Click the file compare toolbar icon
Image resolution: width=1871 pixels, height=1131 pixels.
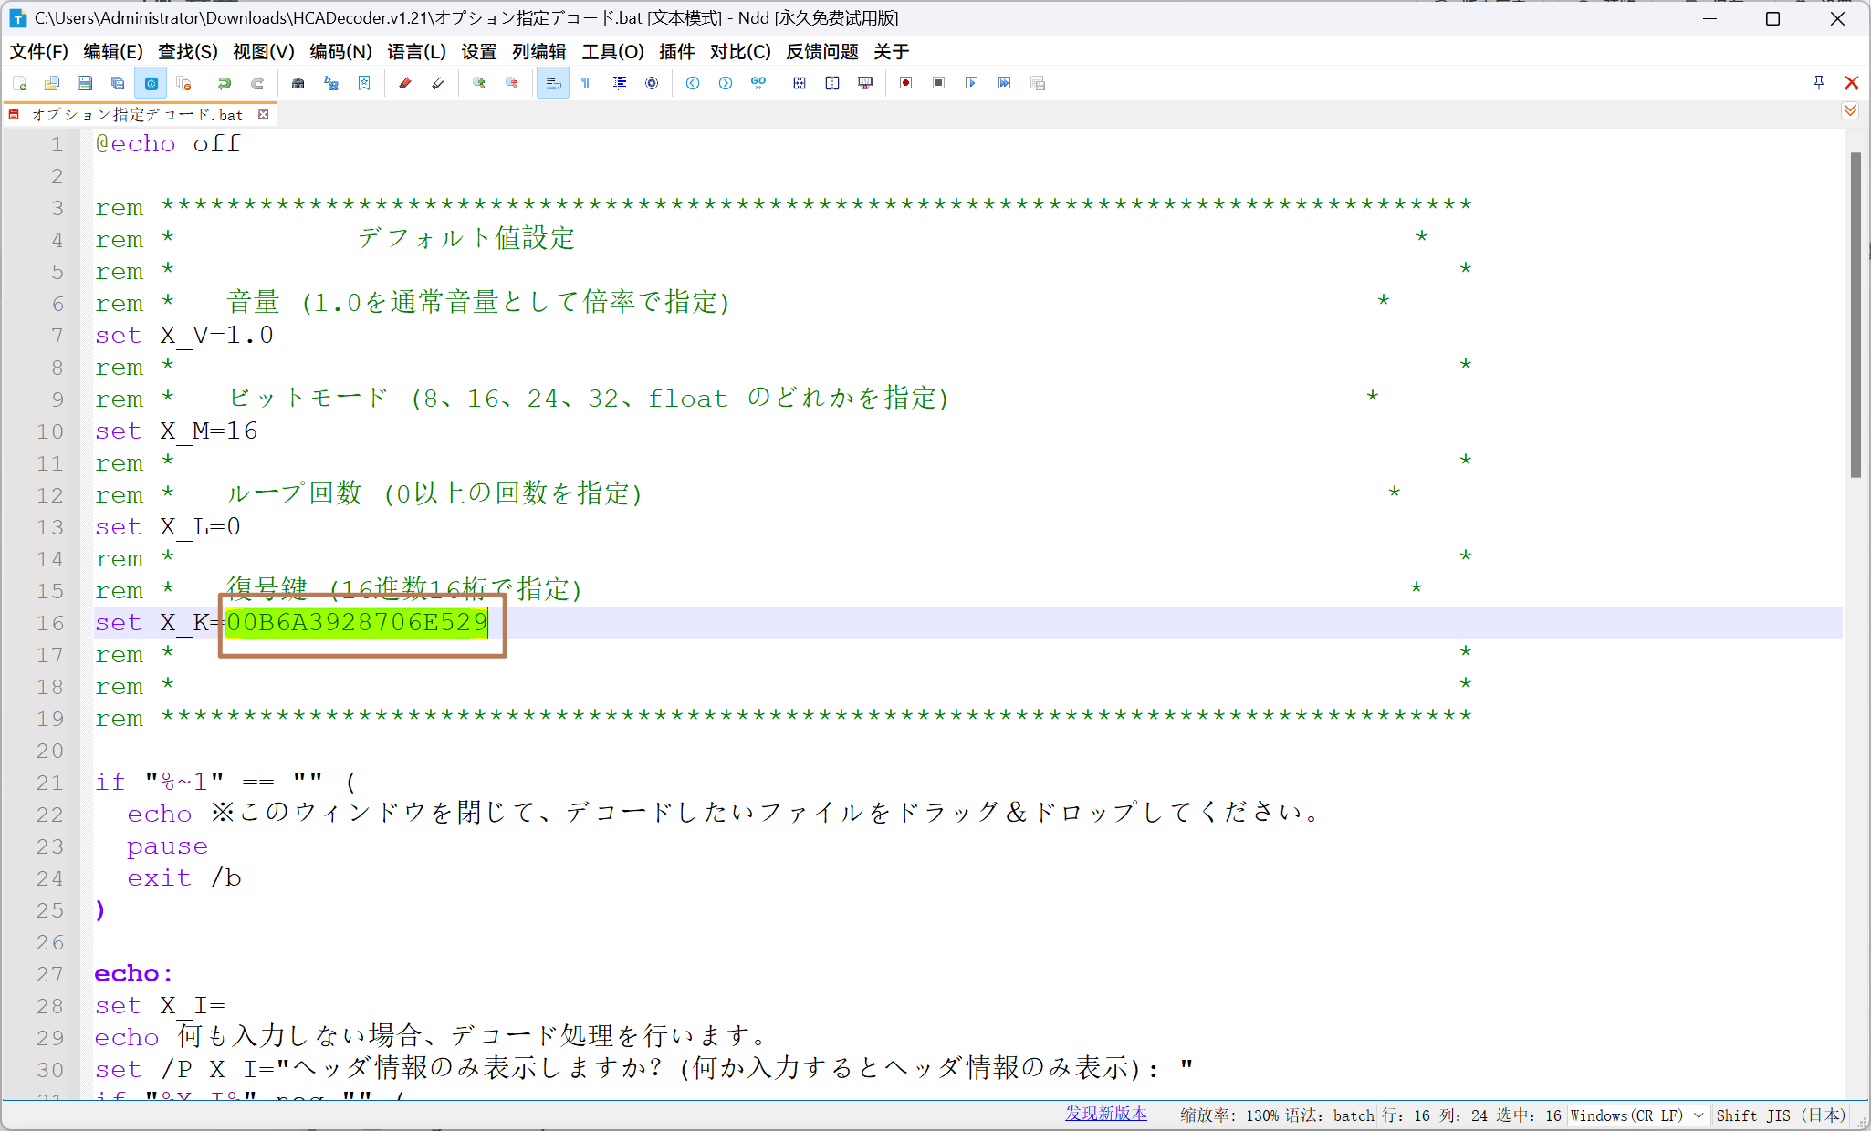800,83
